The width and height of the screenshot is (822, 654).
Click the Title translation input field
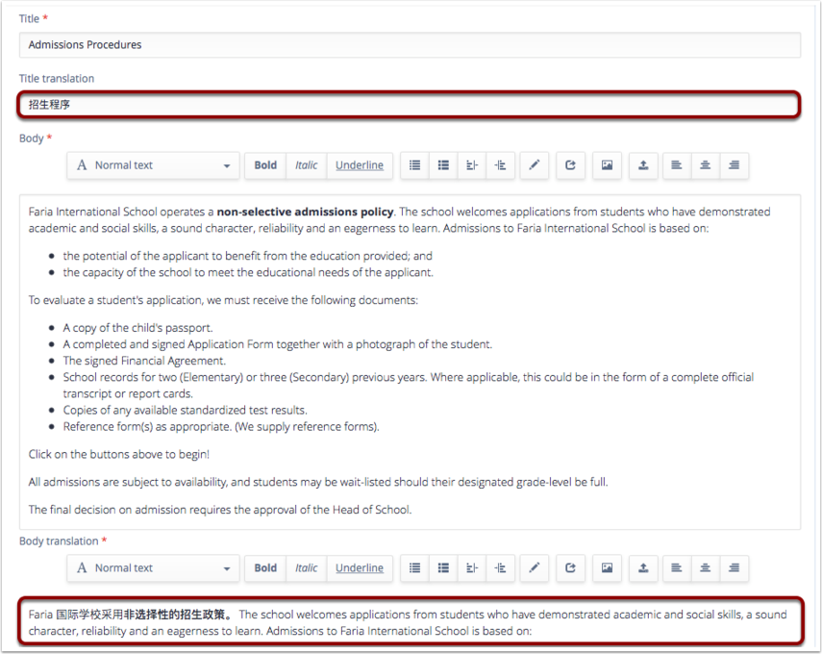pos(410,105)
